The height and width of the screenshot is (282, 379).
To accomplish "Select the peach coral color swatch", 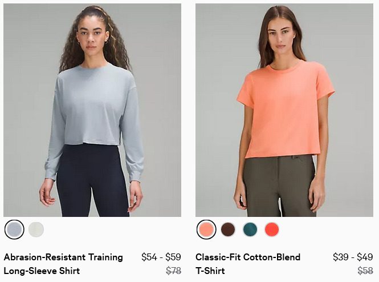I will click(x=206, y=229).
